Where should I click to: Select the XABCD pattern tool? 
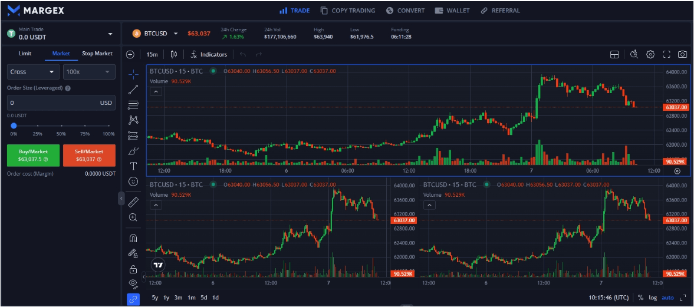click(x=133, y=120)
